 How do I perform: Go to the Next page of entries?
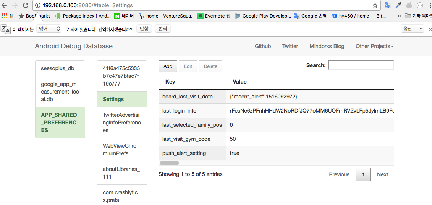tap(382, 174)
